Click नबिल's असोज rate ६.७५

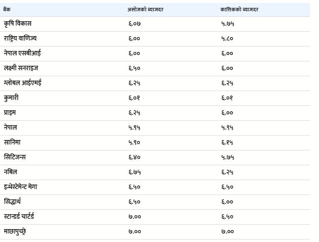tap(134, 172)
